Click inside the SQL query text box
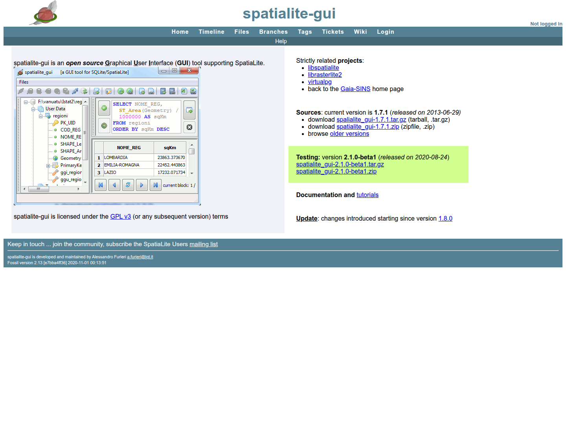566x424 pixels. 146,117
